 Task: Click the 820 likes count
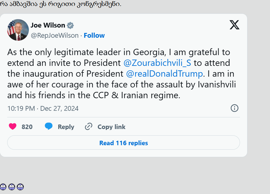click(x=27, y=127)
